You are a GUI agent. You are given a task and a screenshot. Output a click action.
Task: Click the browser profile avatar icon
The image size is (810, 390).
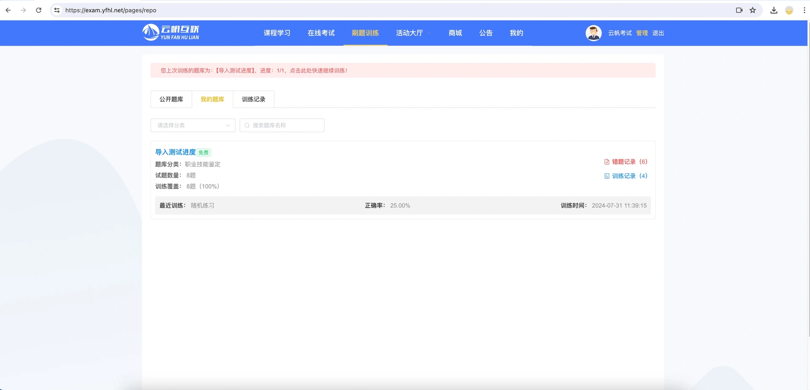tap(789, 10)
